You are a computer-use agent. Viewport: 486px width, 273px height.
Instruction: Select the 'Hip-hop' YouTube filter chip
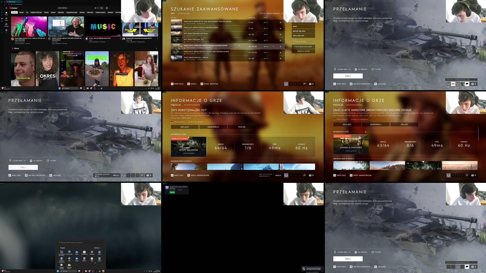pos(46,12)
